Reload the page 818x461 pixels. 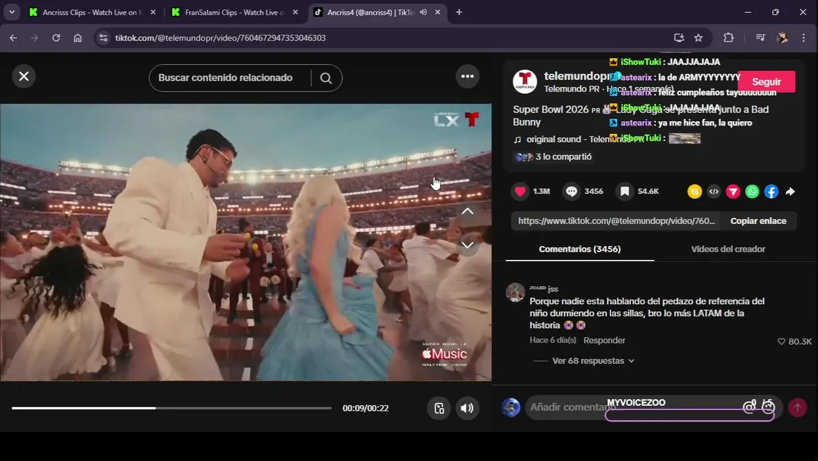(56, 38)
